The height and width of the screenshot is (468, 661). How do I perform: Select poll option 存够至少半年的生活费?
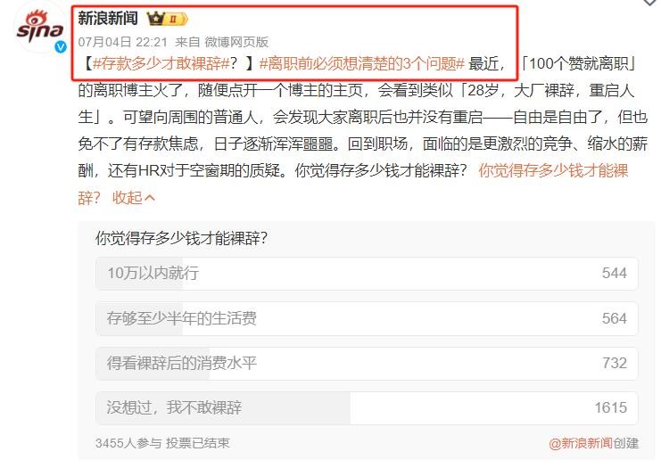pos(367,318)
